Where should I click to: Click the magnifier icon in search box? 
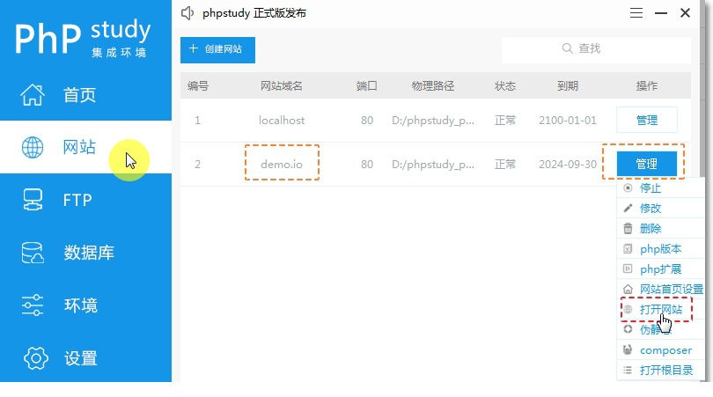(567, 48)
